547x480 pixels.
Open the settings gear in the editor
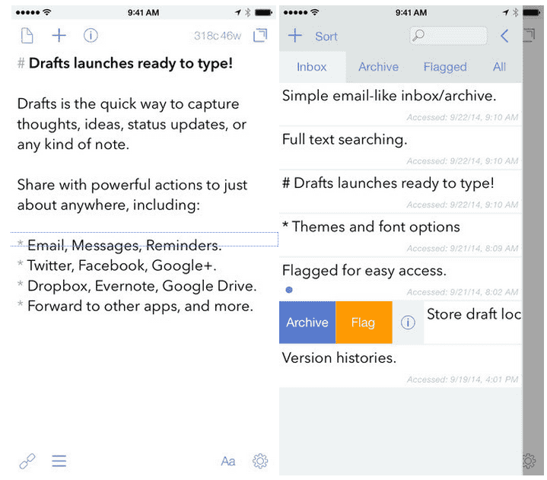point(260,461)
